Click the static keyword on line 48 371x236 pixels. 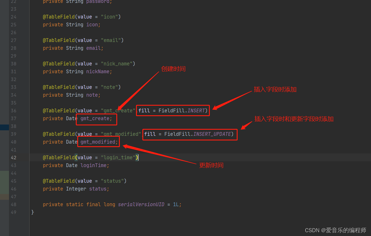pyautogui.click(x=75, y=204)
